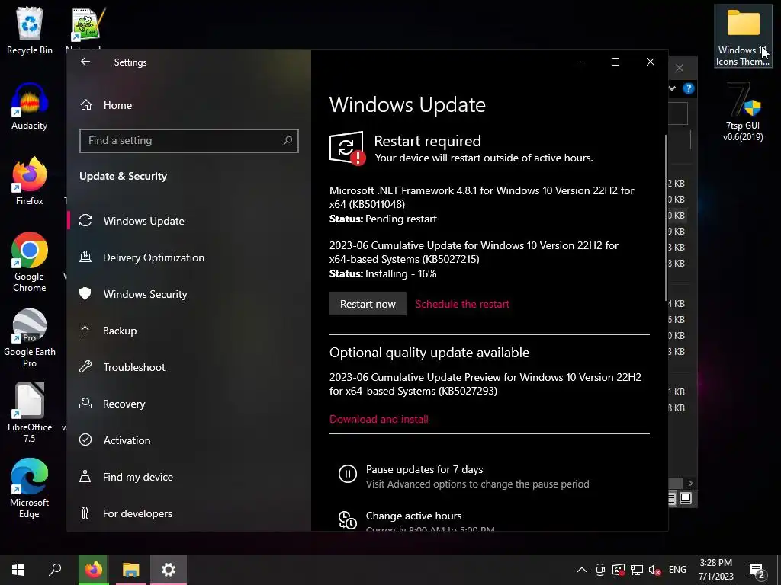
Task: Select Microsoft Edge desktop shortcut
Action: (x=30, y=488)
